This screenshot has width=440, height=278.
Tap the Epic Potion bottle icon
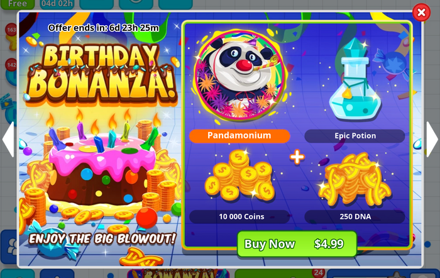coord(355,80)
